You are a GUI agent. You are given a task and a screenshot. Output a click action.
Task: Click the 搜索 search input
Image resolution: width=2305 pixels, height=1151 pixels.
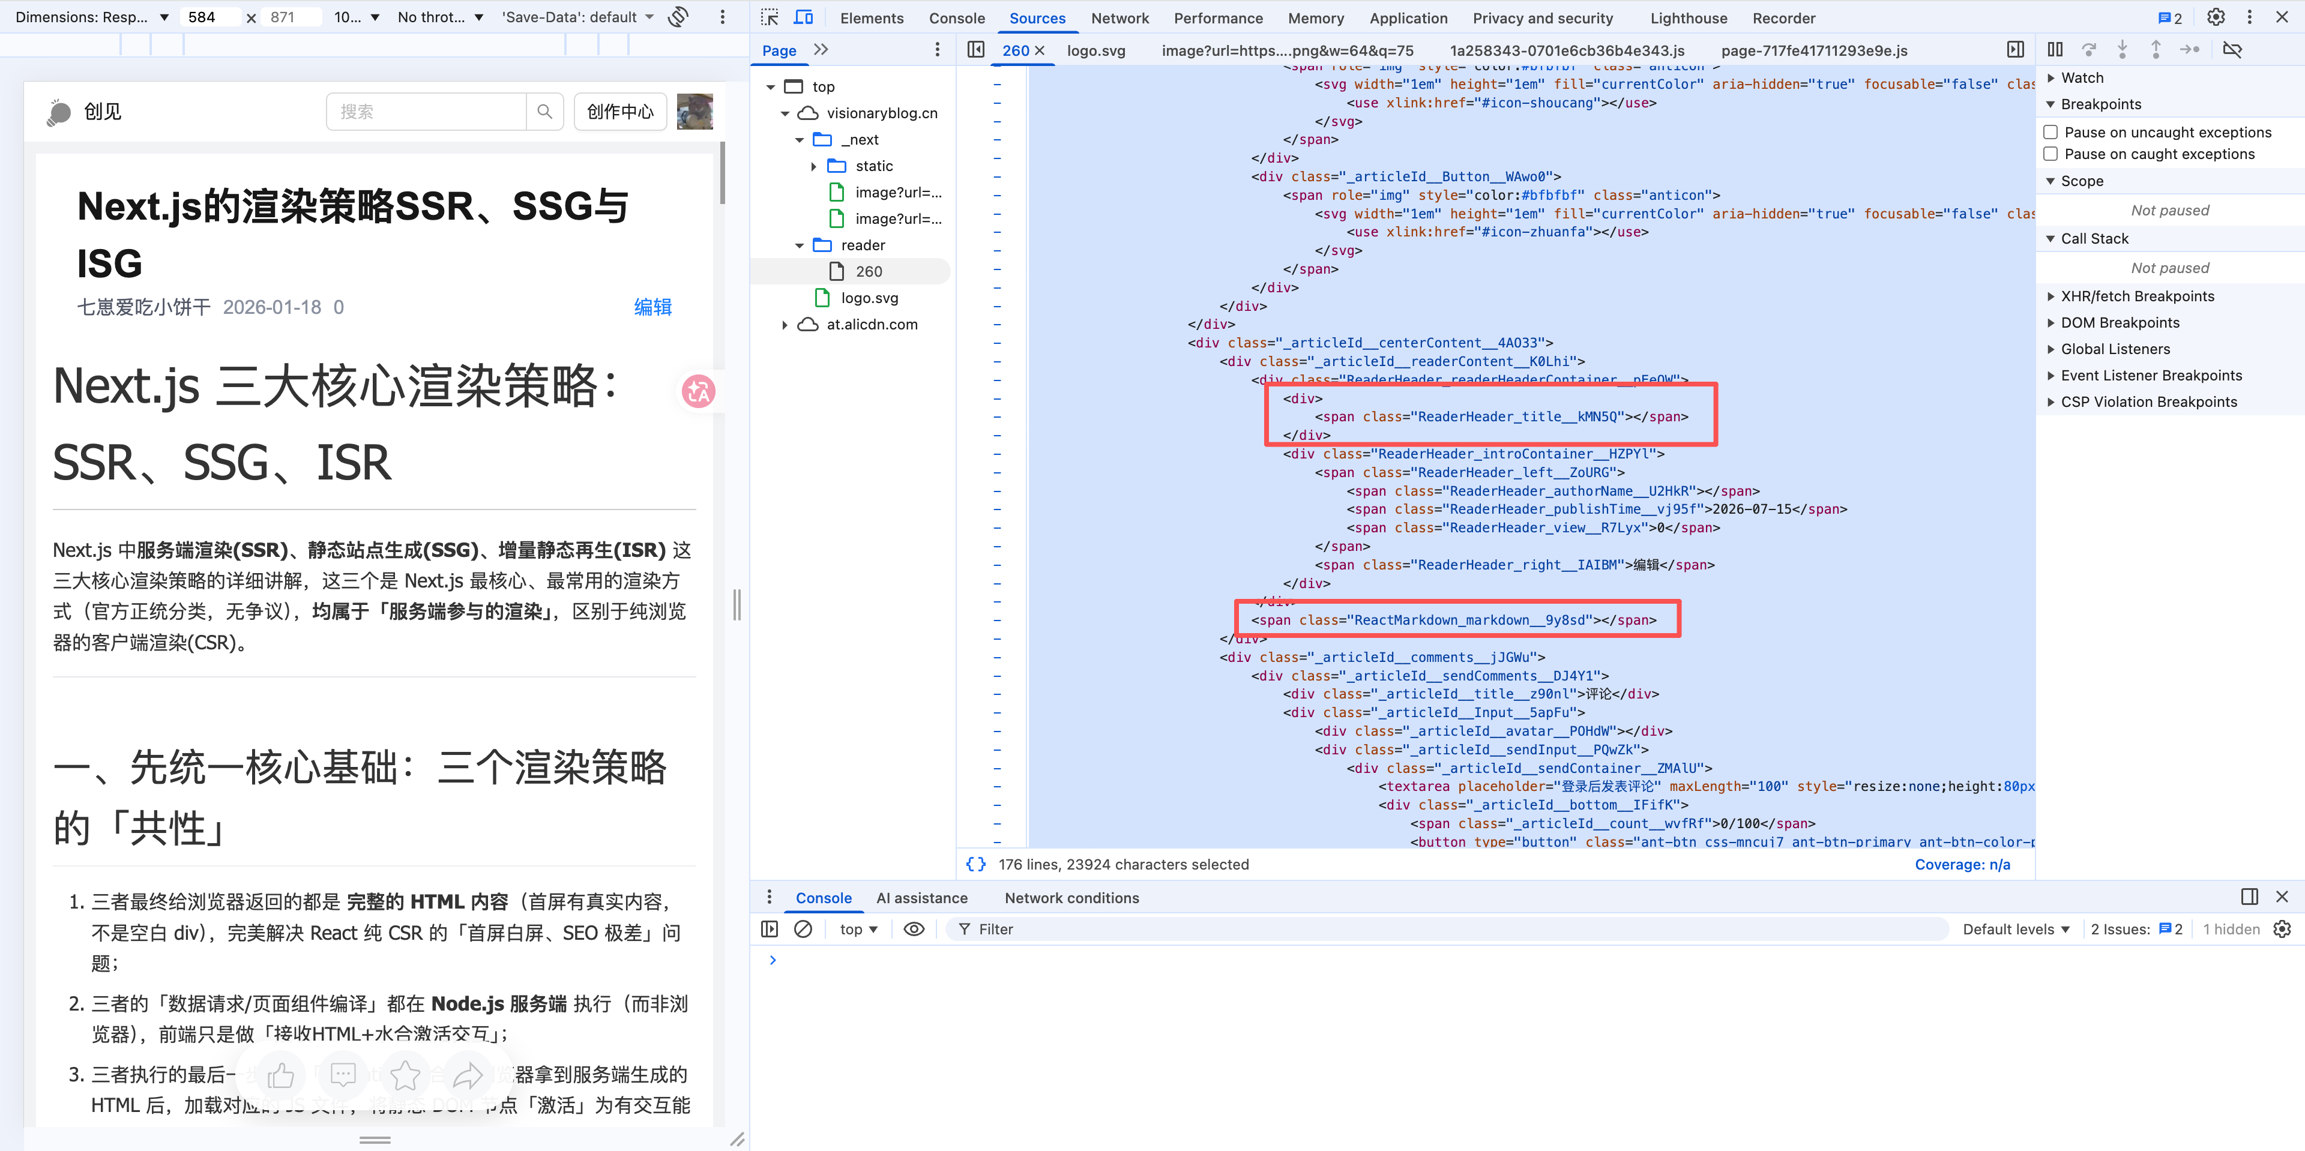click(426, 112)
